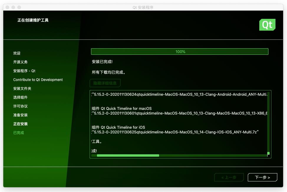Image resolution: width=287 pixels, height=192 pixels.
Task: Select the 已完成 sidebar step
Action: pos(19,133)
